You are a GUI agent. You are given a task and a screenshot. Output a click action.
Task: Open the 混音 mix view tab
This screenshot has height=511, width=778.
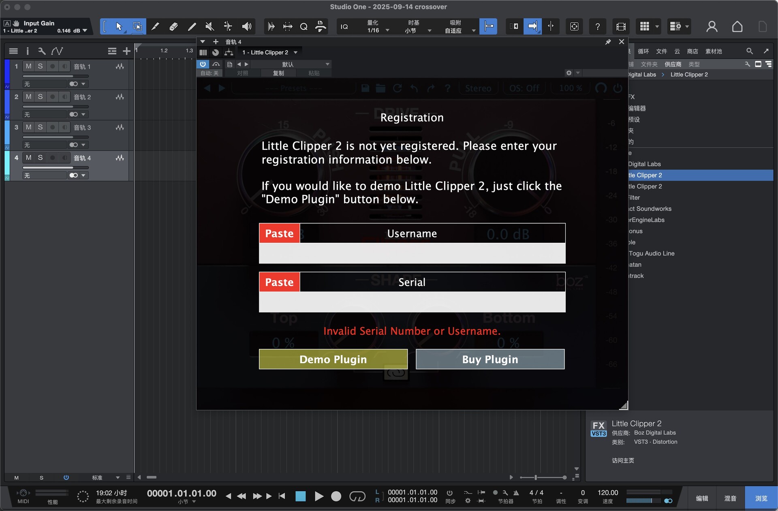730,498
